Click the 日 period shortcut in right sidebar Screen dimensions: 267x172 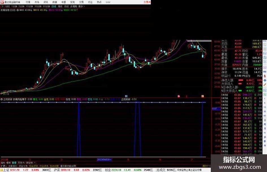pyautogui.click(x=265, y=120)
